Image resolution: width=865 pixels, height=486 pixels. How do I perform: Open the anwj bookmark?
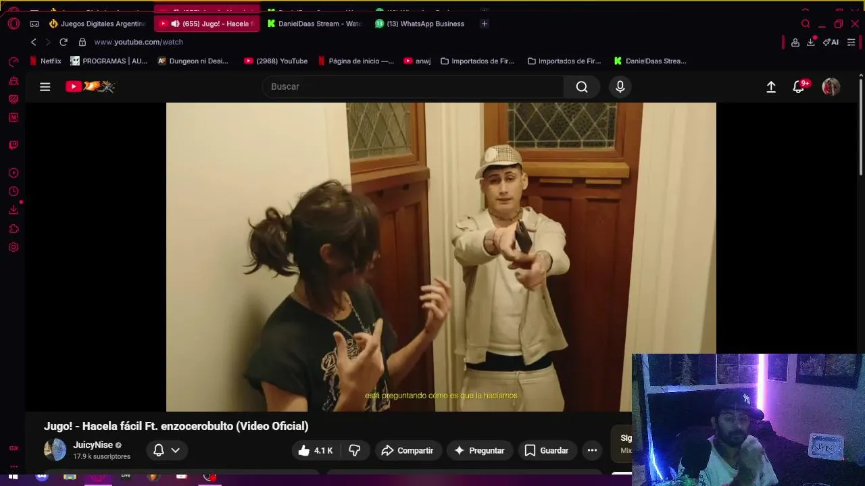pyautogui.click(x=417, y=61)
